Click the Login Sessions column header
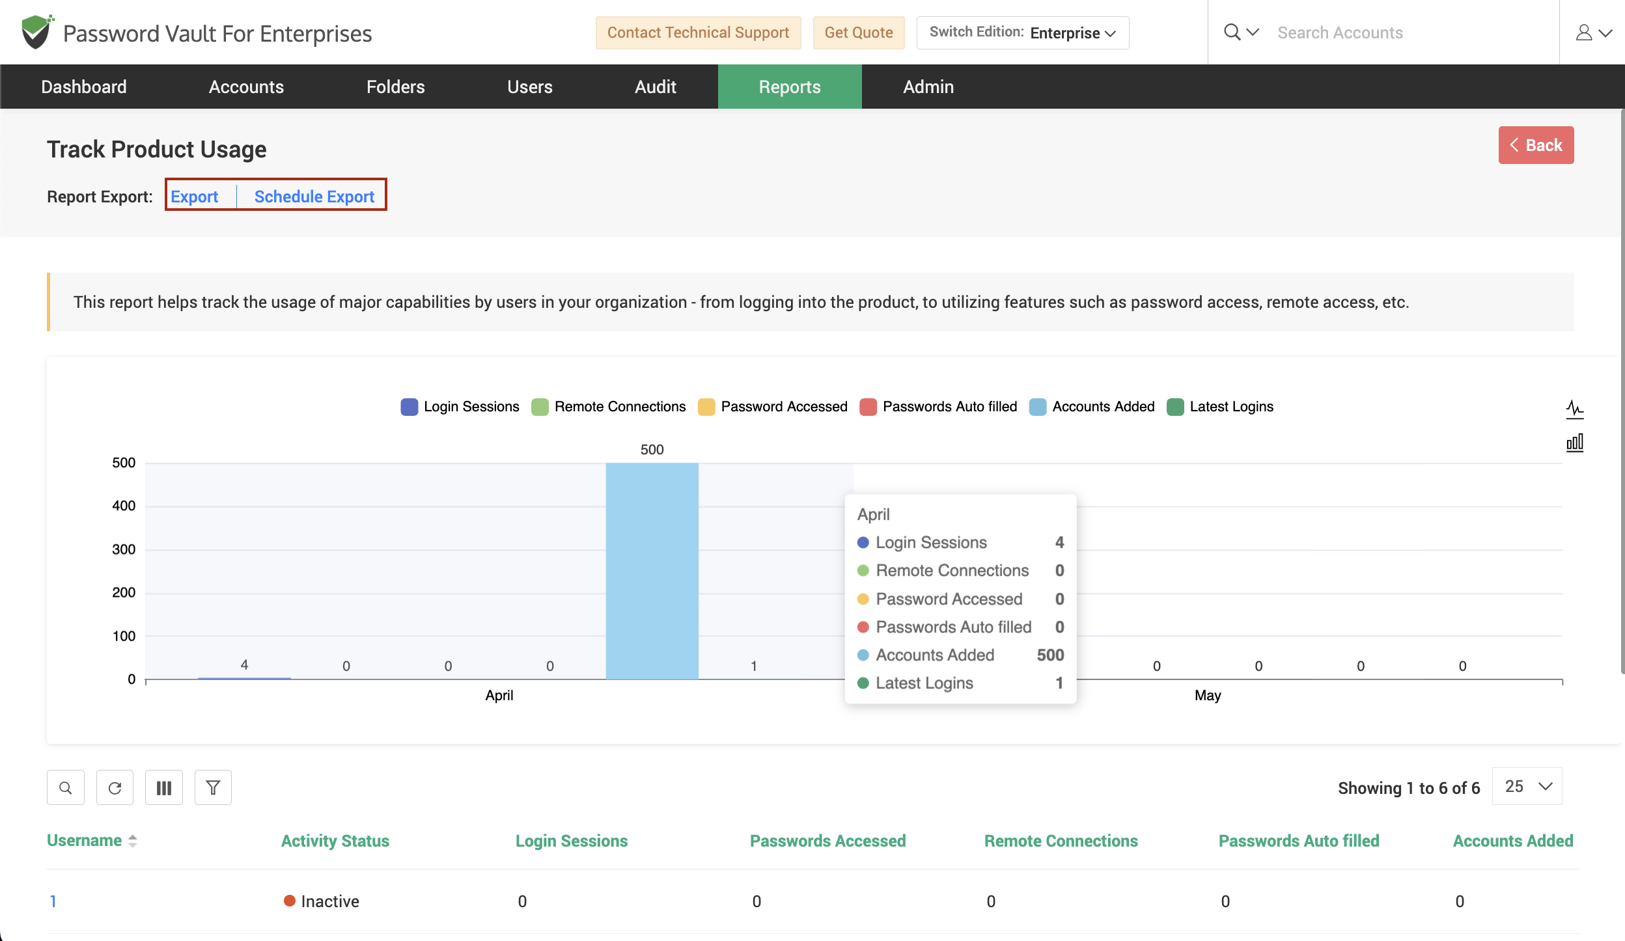This screenshot has height=941, width=1625. tap(572, 841)
